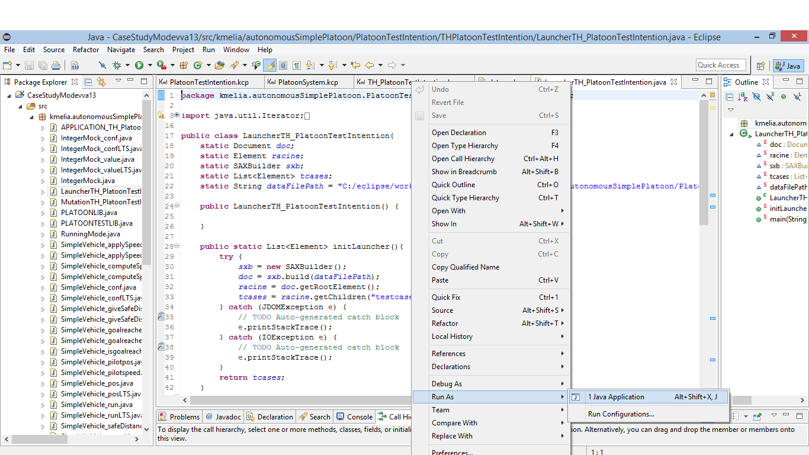Click the Java perspective button

(788, 66)
